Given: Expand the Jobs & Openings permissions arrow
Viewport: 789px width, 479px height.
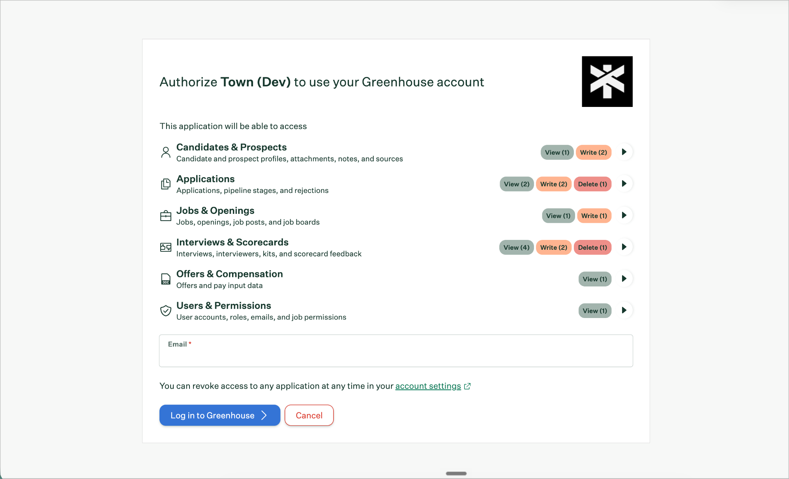Looking at the screenshot, I should 624,215.
